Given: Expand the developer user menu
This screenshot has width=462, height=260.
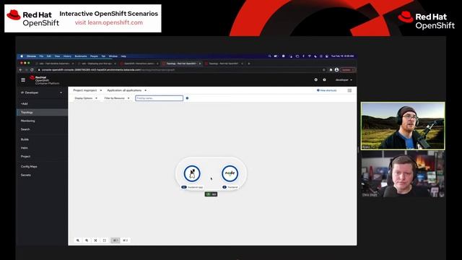Looking at the screenshot, I should tap(344, 80).
